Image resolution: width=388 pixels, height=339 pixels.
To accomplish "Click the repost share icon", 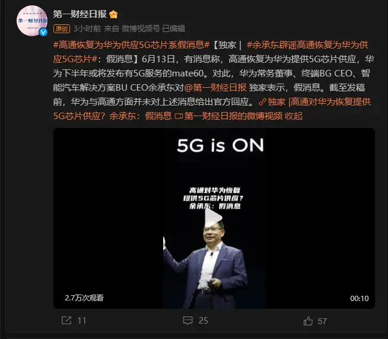I will coord(66,321).
